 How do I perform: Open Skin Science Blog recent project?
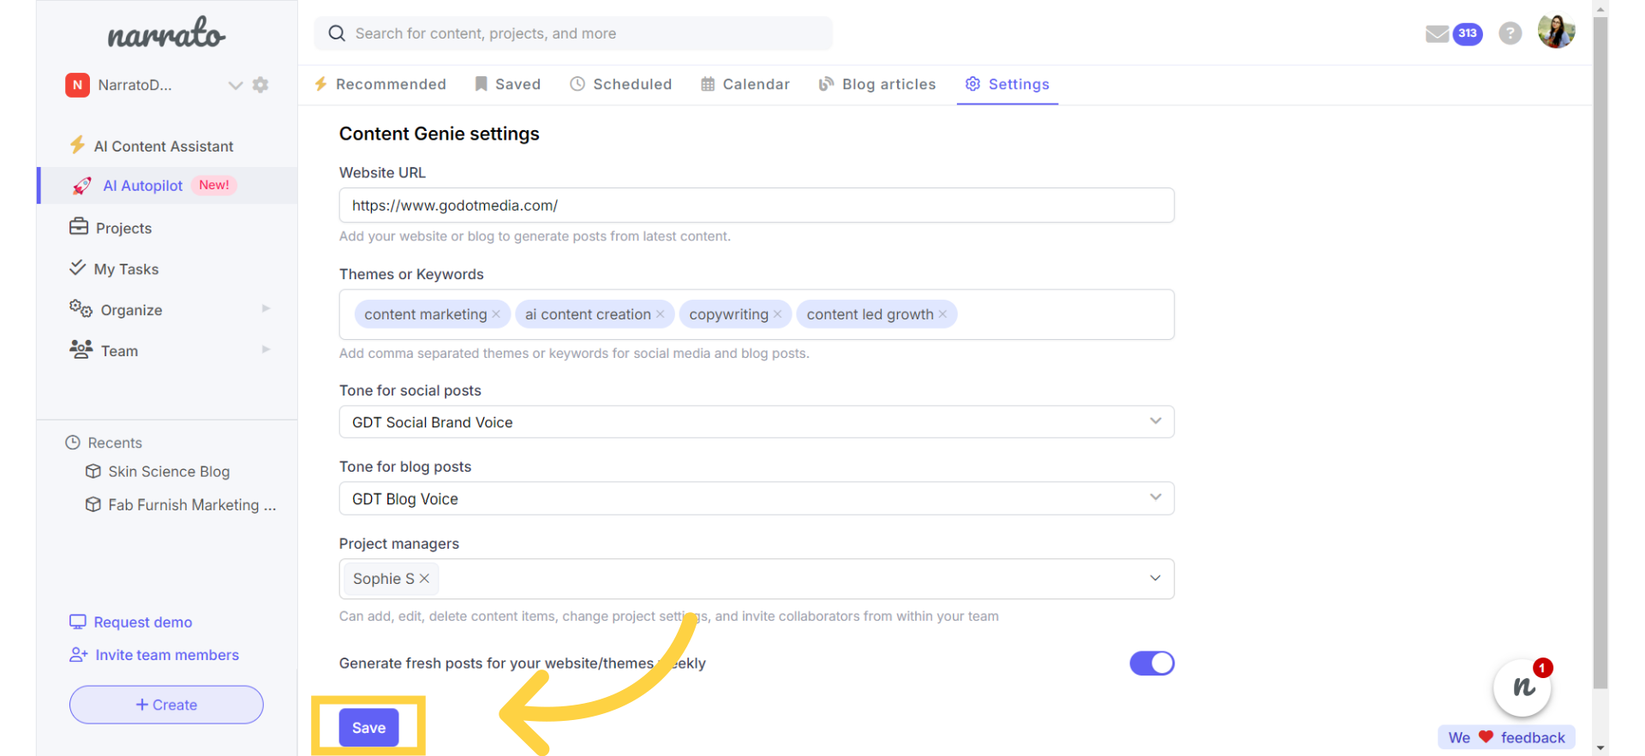tap(169, 472)
